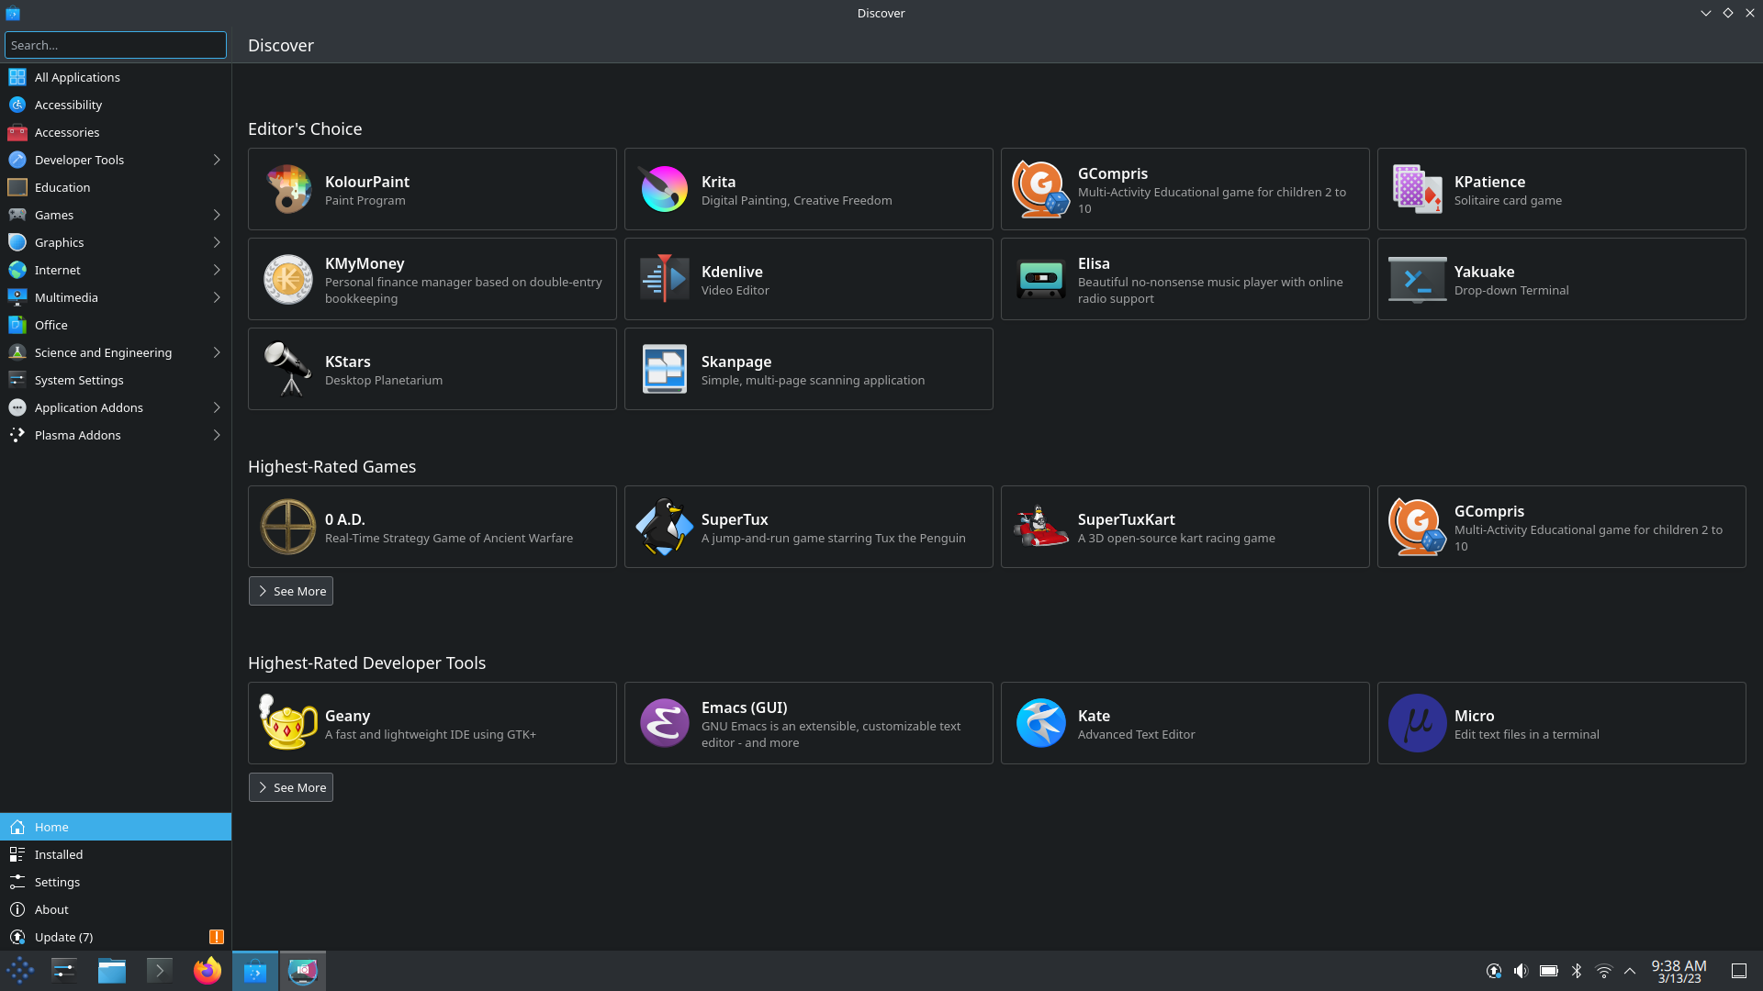Select the All Applications category

[116, 77]
